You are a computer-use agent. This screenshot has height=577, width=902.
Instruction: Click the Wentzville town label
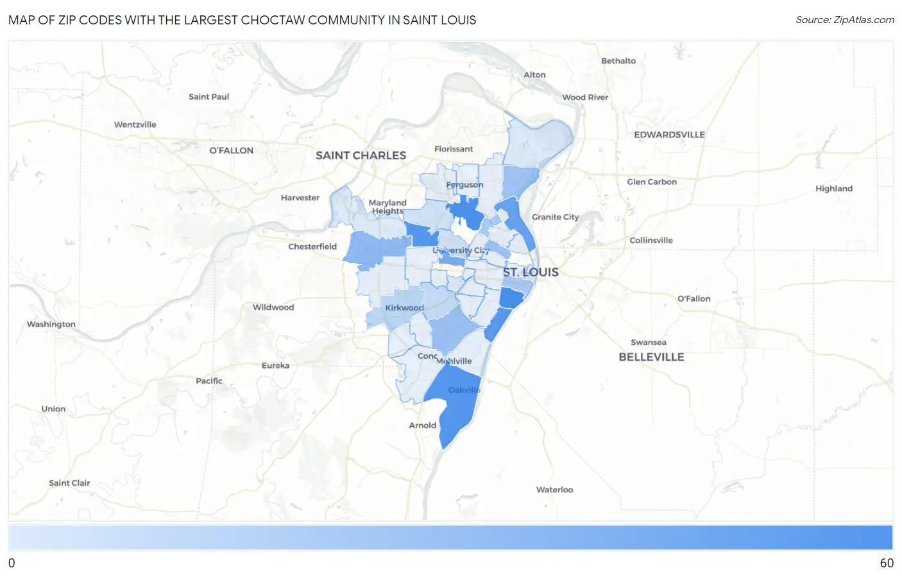(135, 125)
